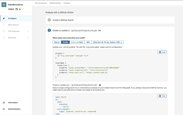
Task: Click the PUBLIC visibility badge
Action: (x=11, y=9)
